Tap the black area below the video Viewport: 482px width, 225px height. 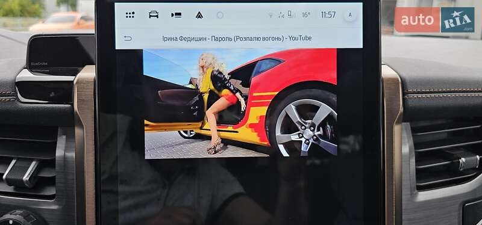point(240,190)
